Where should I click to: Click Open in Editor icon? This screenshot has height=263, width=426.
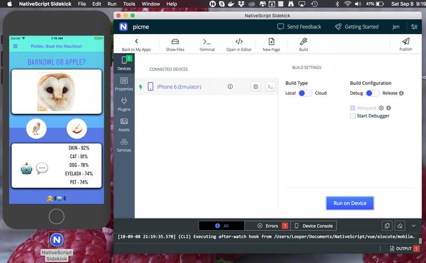point(239,42)
